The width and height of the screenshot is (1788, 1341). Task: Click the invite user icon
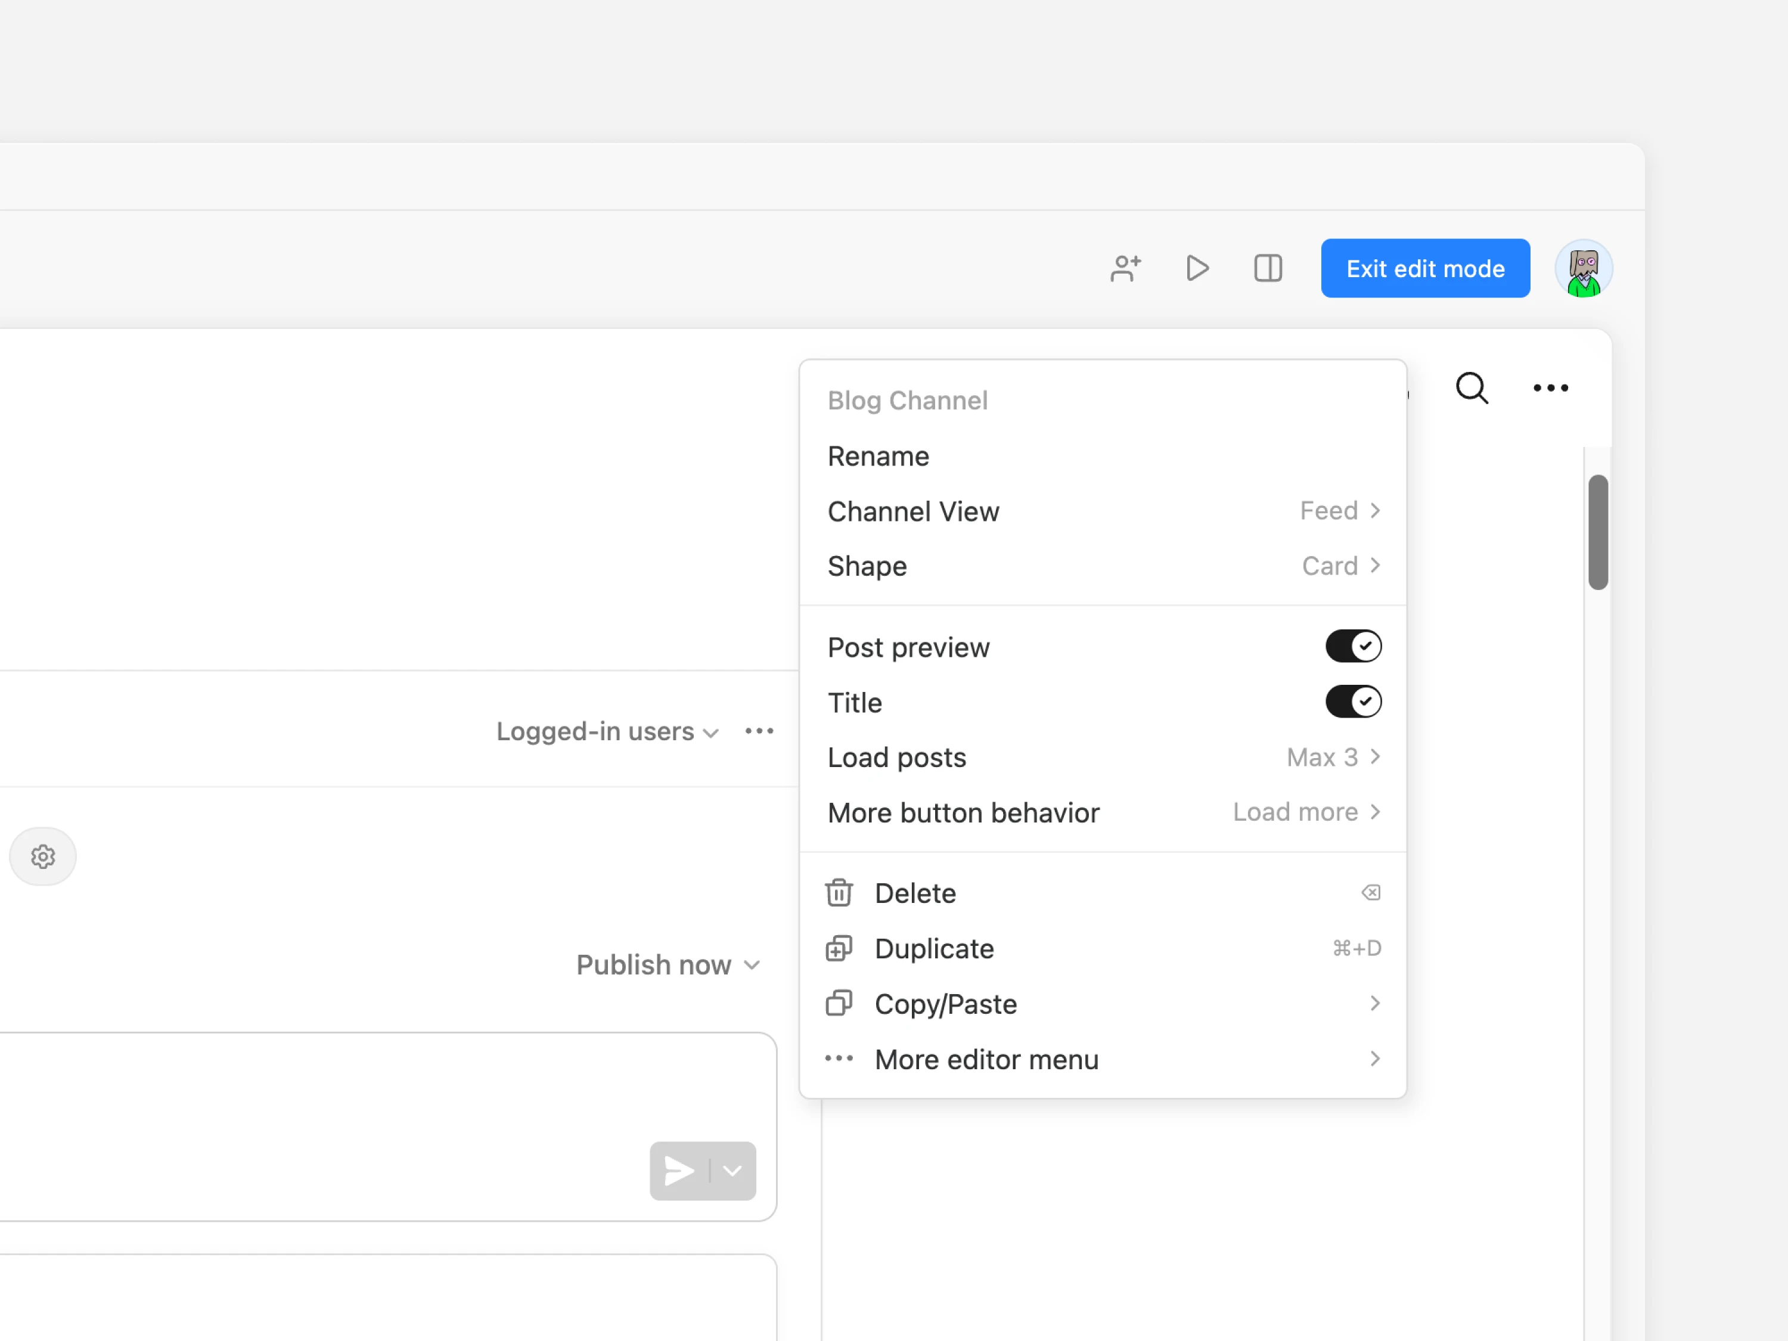(x=1125, y=268)
